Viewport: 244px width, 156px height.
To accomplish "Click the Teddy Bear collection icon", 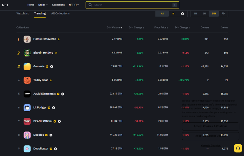I will [27, 80].
